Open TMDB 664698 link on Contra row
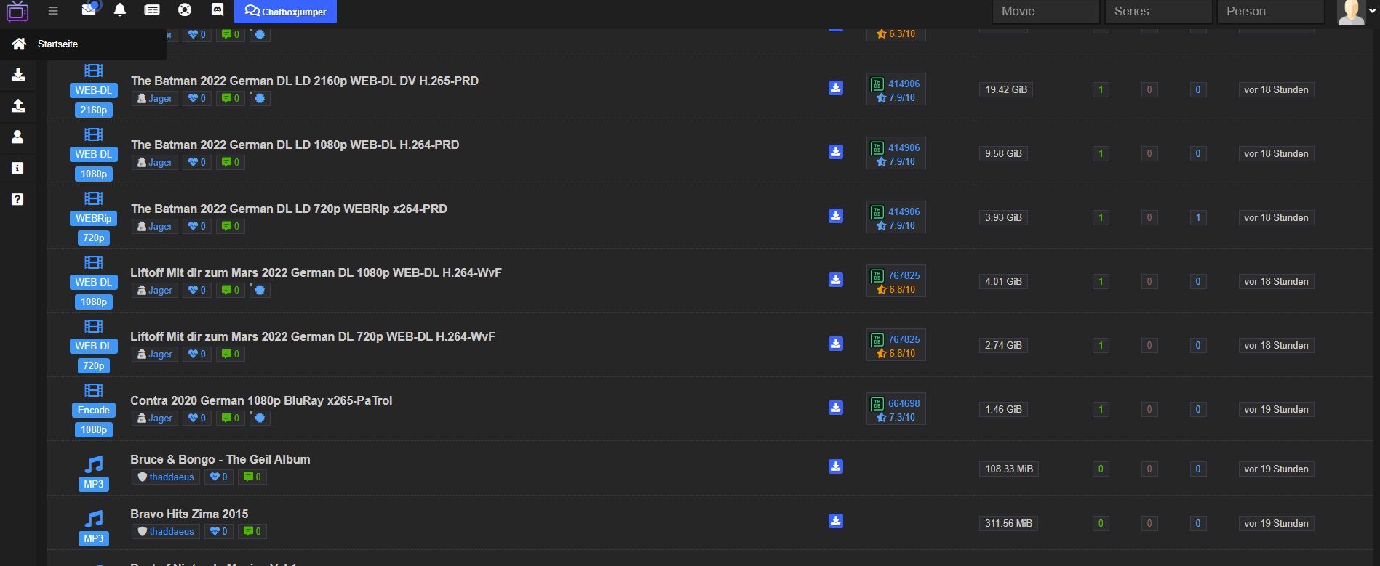The image size is (1380, 566). point(904,403)
